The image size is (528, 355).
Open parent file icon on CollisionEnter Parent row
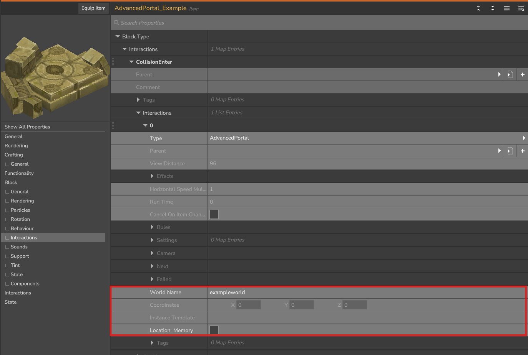click(x=510, y=75)
